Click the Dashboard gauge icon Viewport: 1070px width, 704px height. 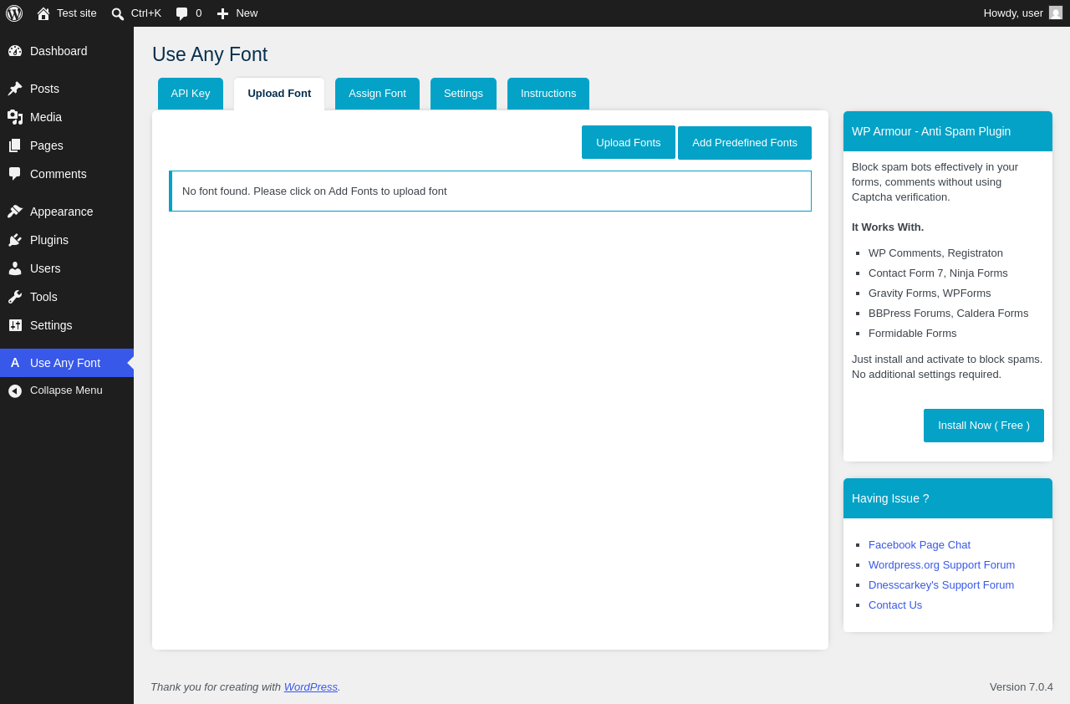click(15, 51)
